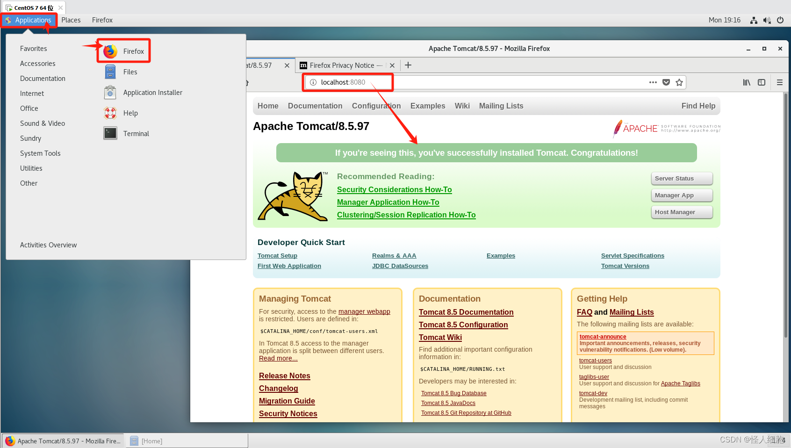The image size is (791, 448).
Task: Select the Office category
Action: click(x=29, y=108)
